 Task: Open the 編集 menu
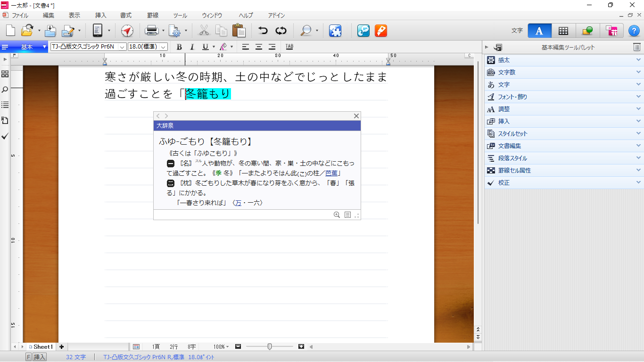tap(49, 16)
